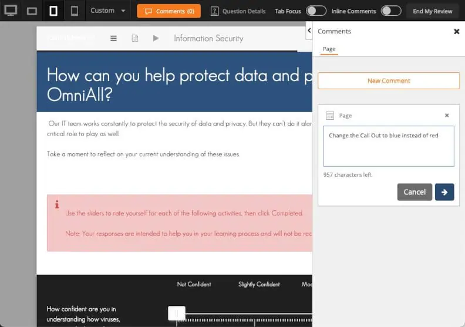465x327 pixels.
Task: Click the Comments (0) button
Action: pyautogui.click(x=169, y=11)
